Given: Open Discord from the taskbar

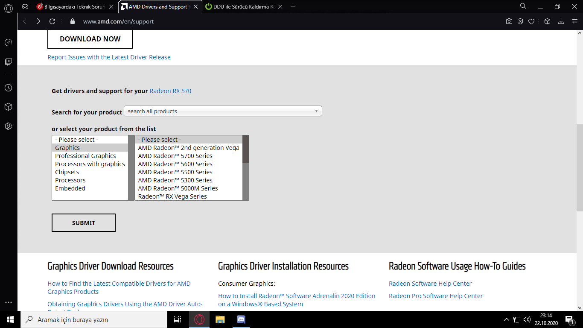Looking at the screenshot, I should click(240, 319).
